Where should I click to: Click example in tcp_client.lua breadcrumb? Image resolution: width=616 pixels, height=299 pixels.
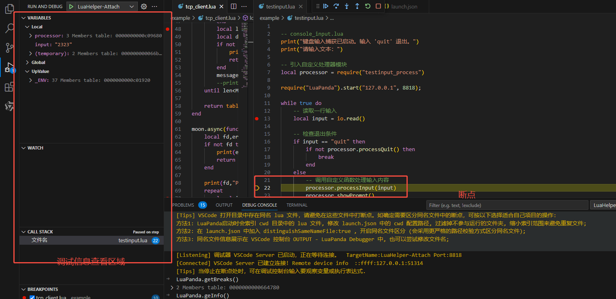[181, 18]
